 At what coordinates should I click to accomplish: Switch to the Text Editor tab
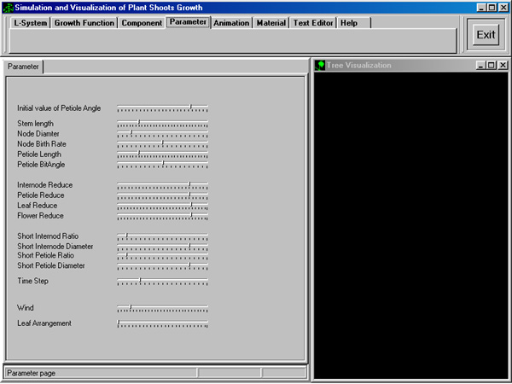click(313, 23)
